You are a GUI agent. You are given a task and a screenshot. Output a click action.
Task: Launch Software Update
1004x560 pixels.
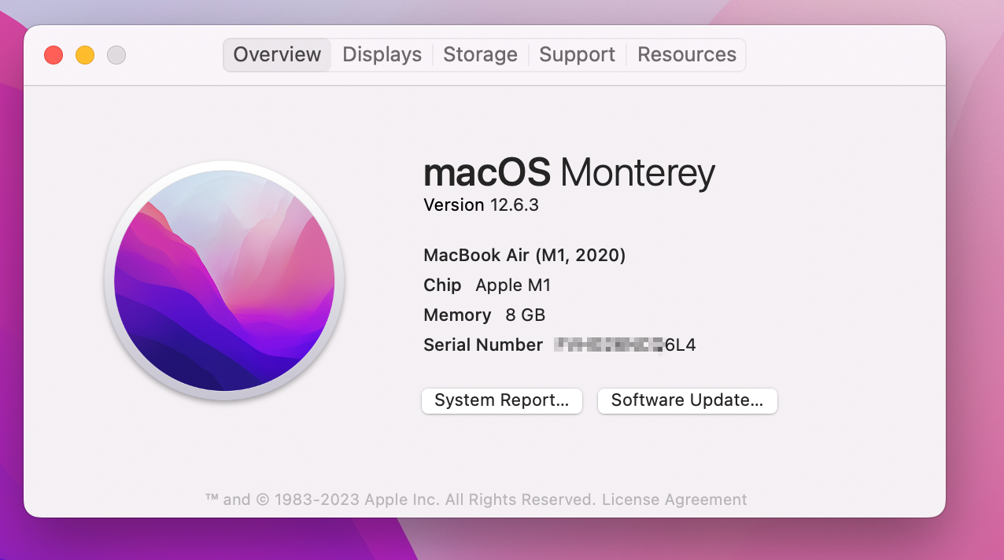click(687, 400)
